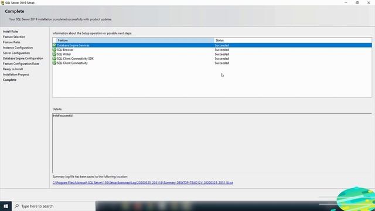Screen dimensions: 375x211
Task: Click the Complete step in the sidebar
Action: (9, 80)
